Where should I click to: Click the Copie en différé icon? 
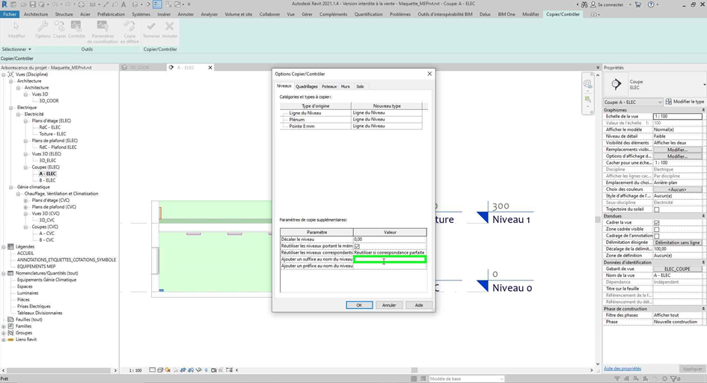(129, 26)
